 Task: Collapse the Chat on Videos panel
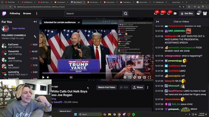click(x=157, y=22)
